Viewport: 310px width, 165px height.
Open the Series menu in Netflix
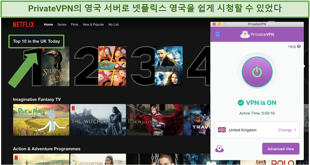coord(62,25)
